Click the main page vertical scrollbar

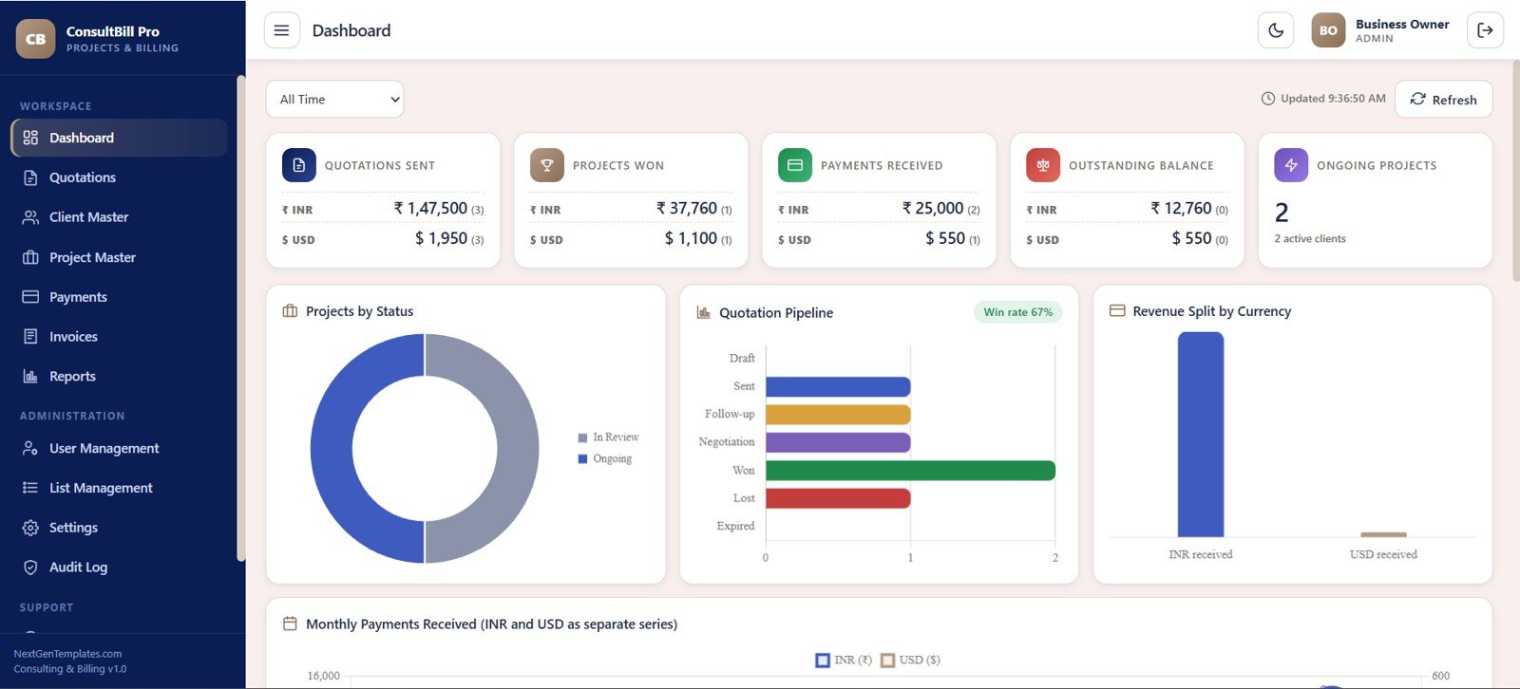click(1515, 171)
